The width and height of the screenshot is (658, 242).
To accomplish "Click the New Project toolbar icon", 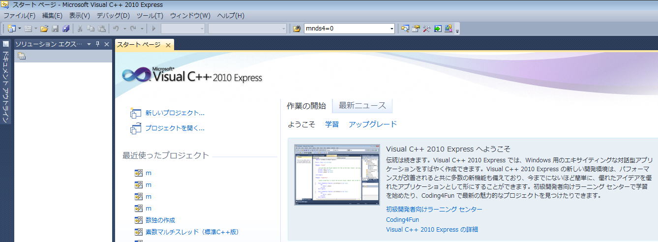I will (11, 29).
